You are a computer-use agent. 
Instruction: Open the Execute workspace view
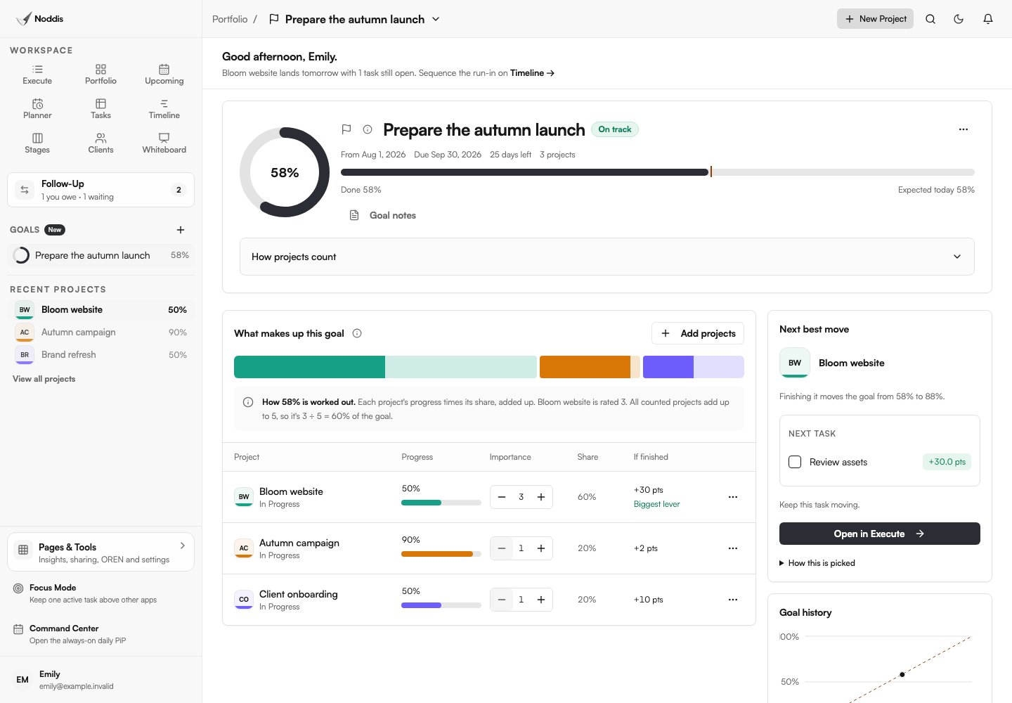coord(37,75)
